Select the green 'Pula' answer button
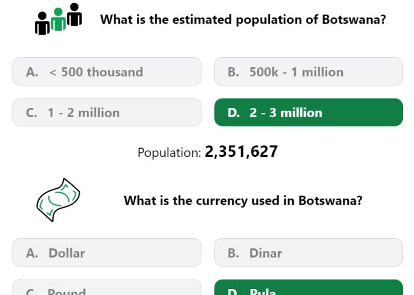 click(309, 287)
